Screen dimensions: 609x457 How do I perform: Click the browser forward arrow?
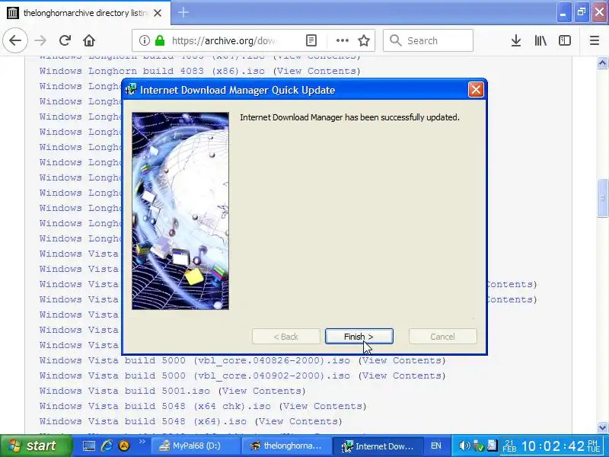pos(40,40)
